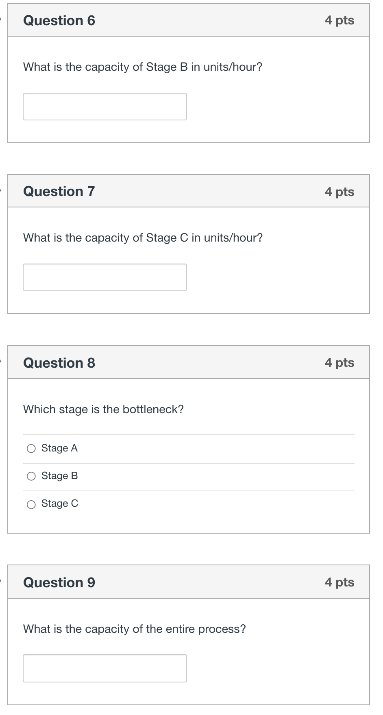Click the "Stage C" option label text

click(60, 504)
